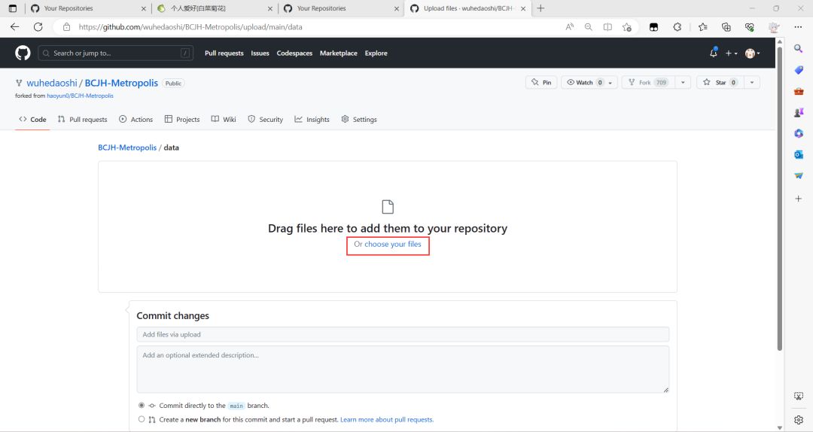
Task: Open the Edge sidebar search icon
Action: point(799,48)
